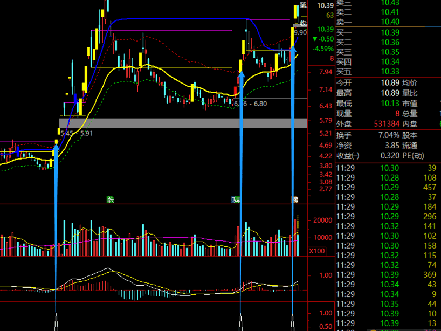
Task: Click the 买三 10.35 bid row
Action: (x=368, y=52)
